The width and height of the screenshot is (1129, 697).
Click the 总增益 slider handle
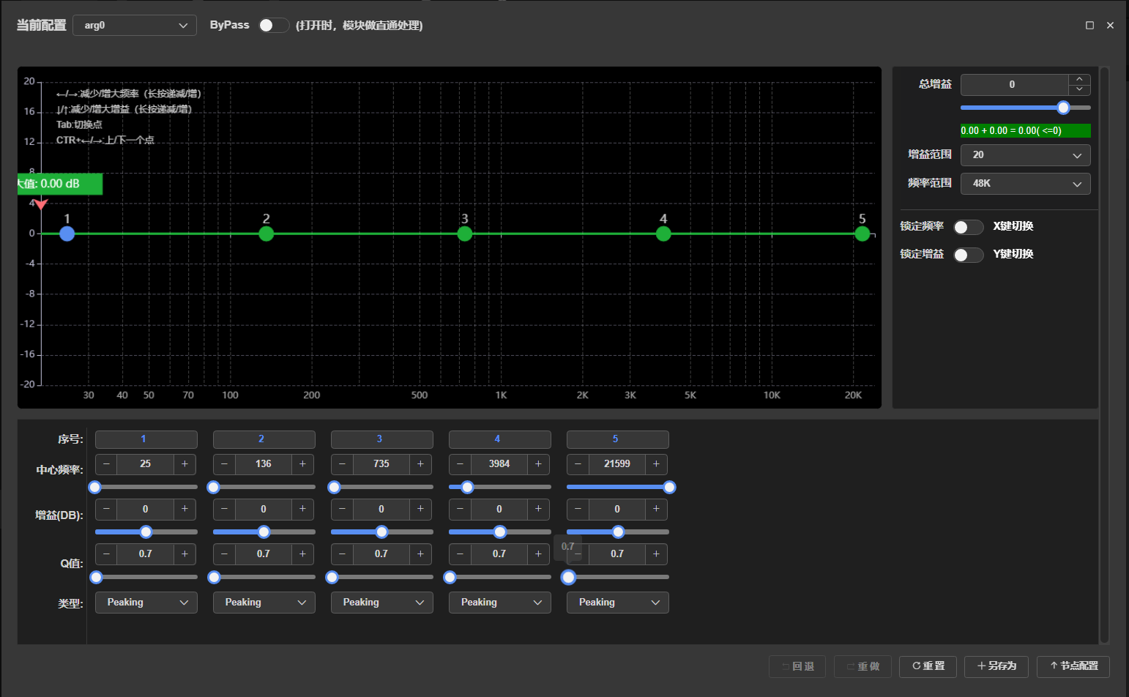[1063, 108]
